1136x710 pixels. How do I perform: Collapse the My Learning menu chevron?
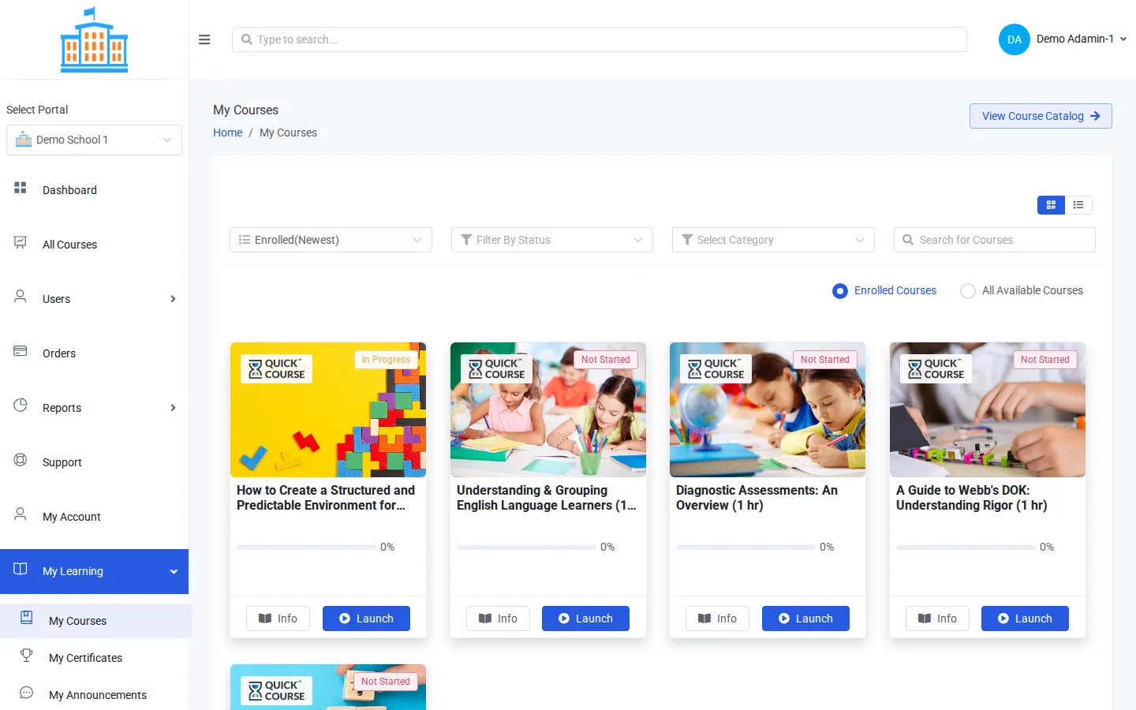click(174, 572)
